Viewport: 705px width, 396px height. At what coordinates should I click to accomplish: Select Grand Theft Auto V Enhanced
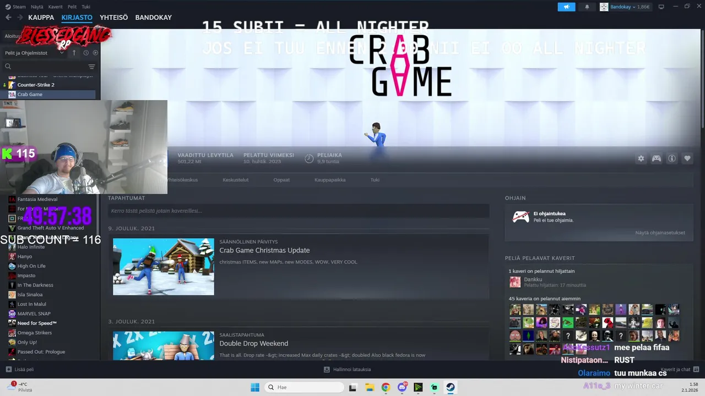(50, 228)
